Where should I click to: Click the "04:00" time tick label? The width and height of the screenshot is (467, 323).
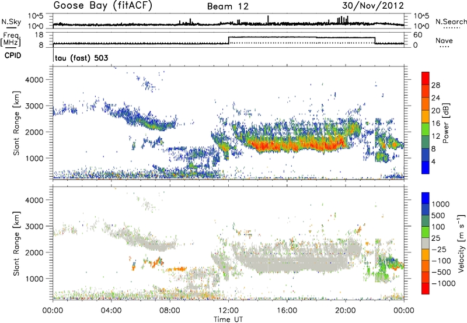[111, 311]
